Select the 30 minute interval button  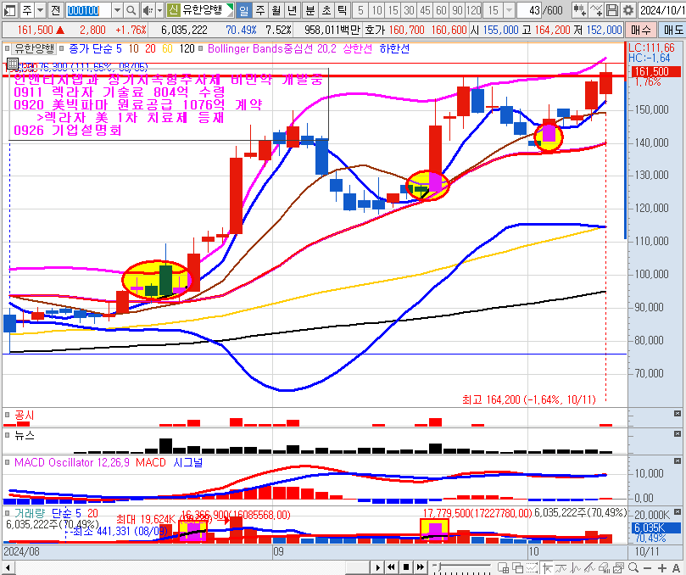[410, 10]
